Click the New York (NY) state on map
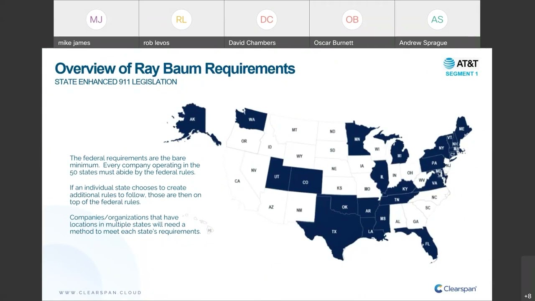This screenshot has height=301, width=535. (x=441, y=148)
